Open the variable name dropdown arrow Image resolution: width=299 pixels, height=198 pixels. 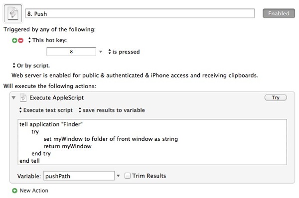click(x=118, y=176)
